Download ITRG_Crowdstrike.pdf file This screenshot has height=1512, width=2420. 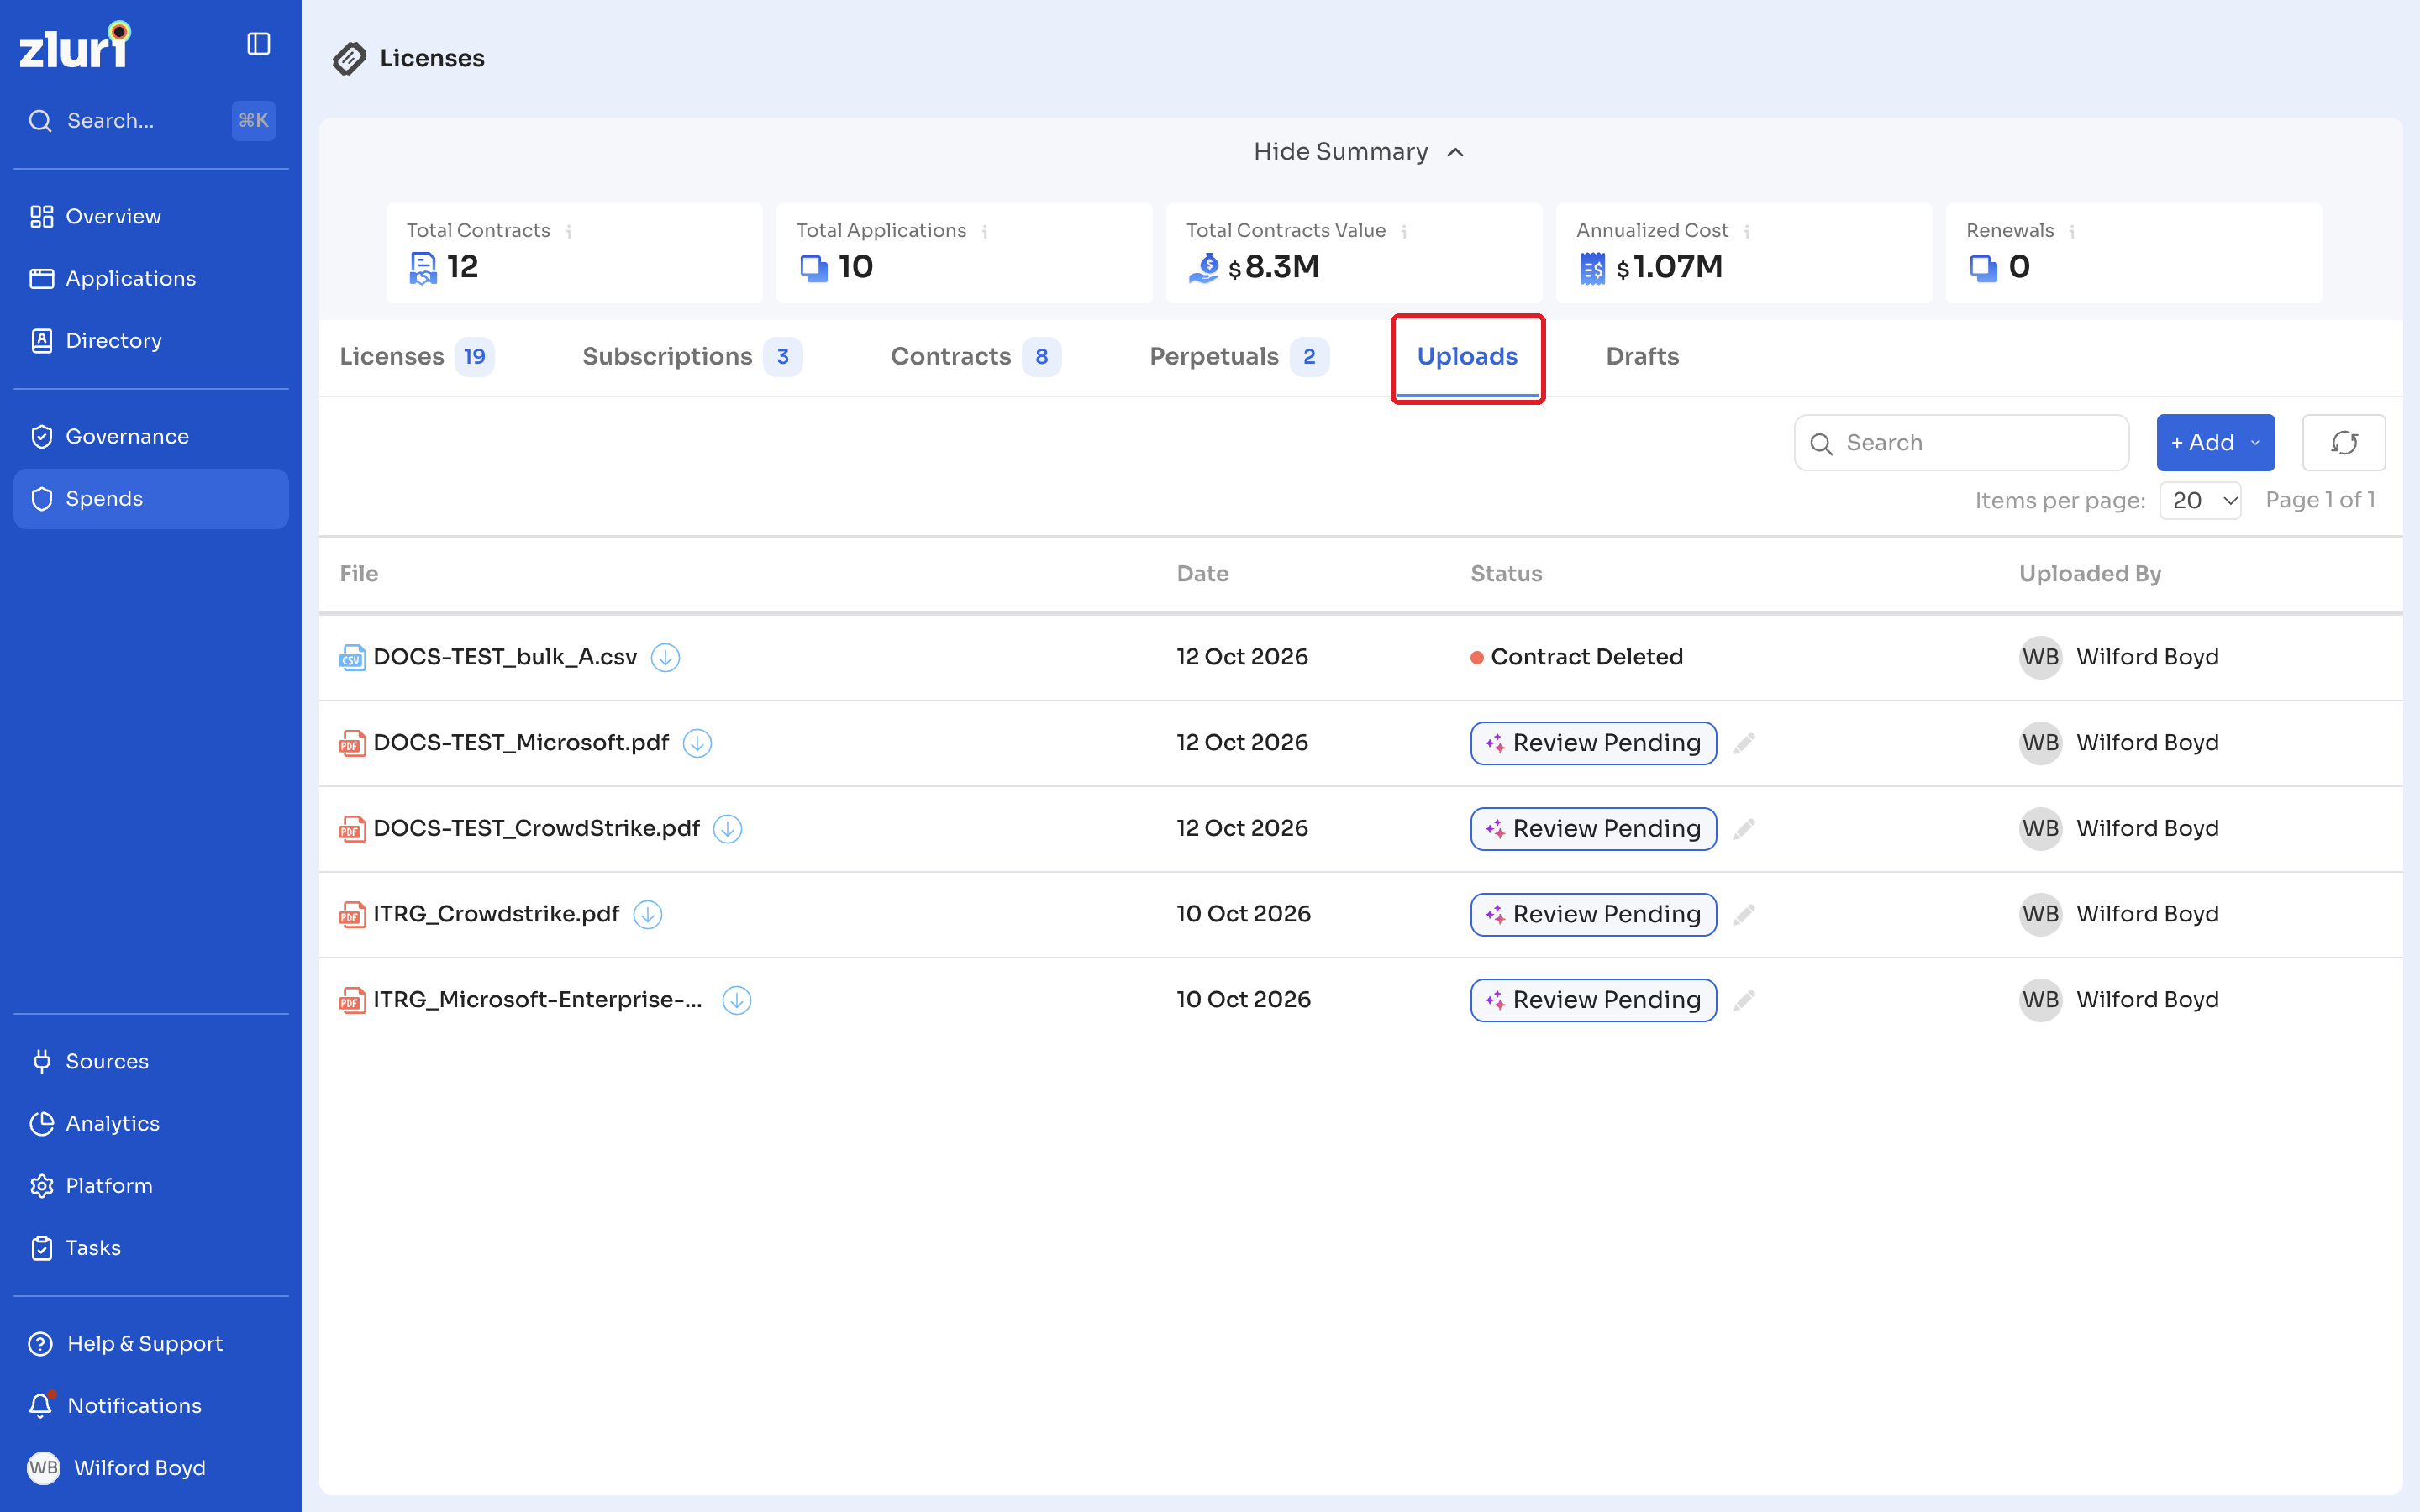(x=648, y=915)
